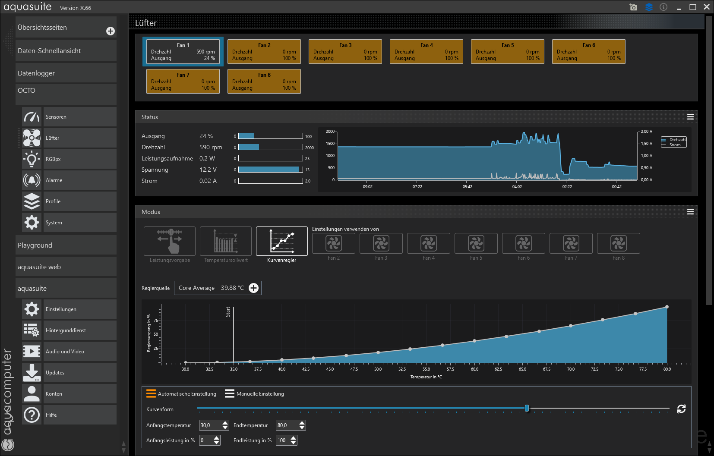Screen dimensions: 714x456
Task: Open the Sensoren gauge icon
Action: coord(32,117)
